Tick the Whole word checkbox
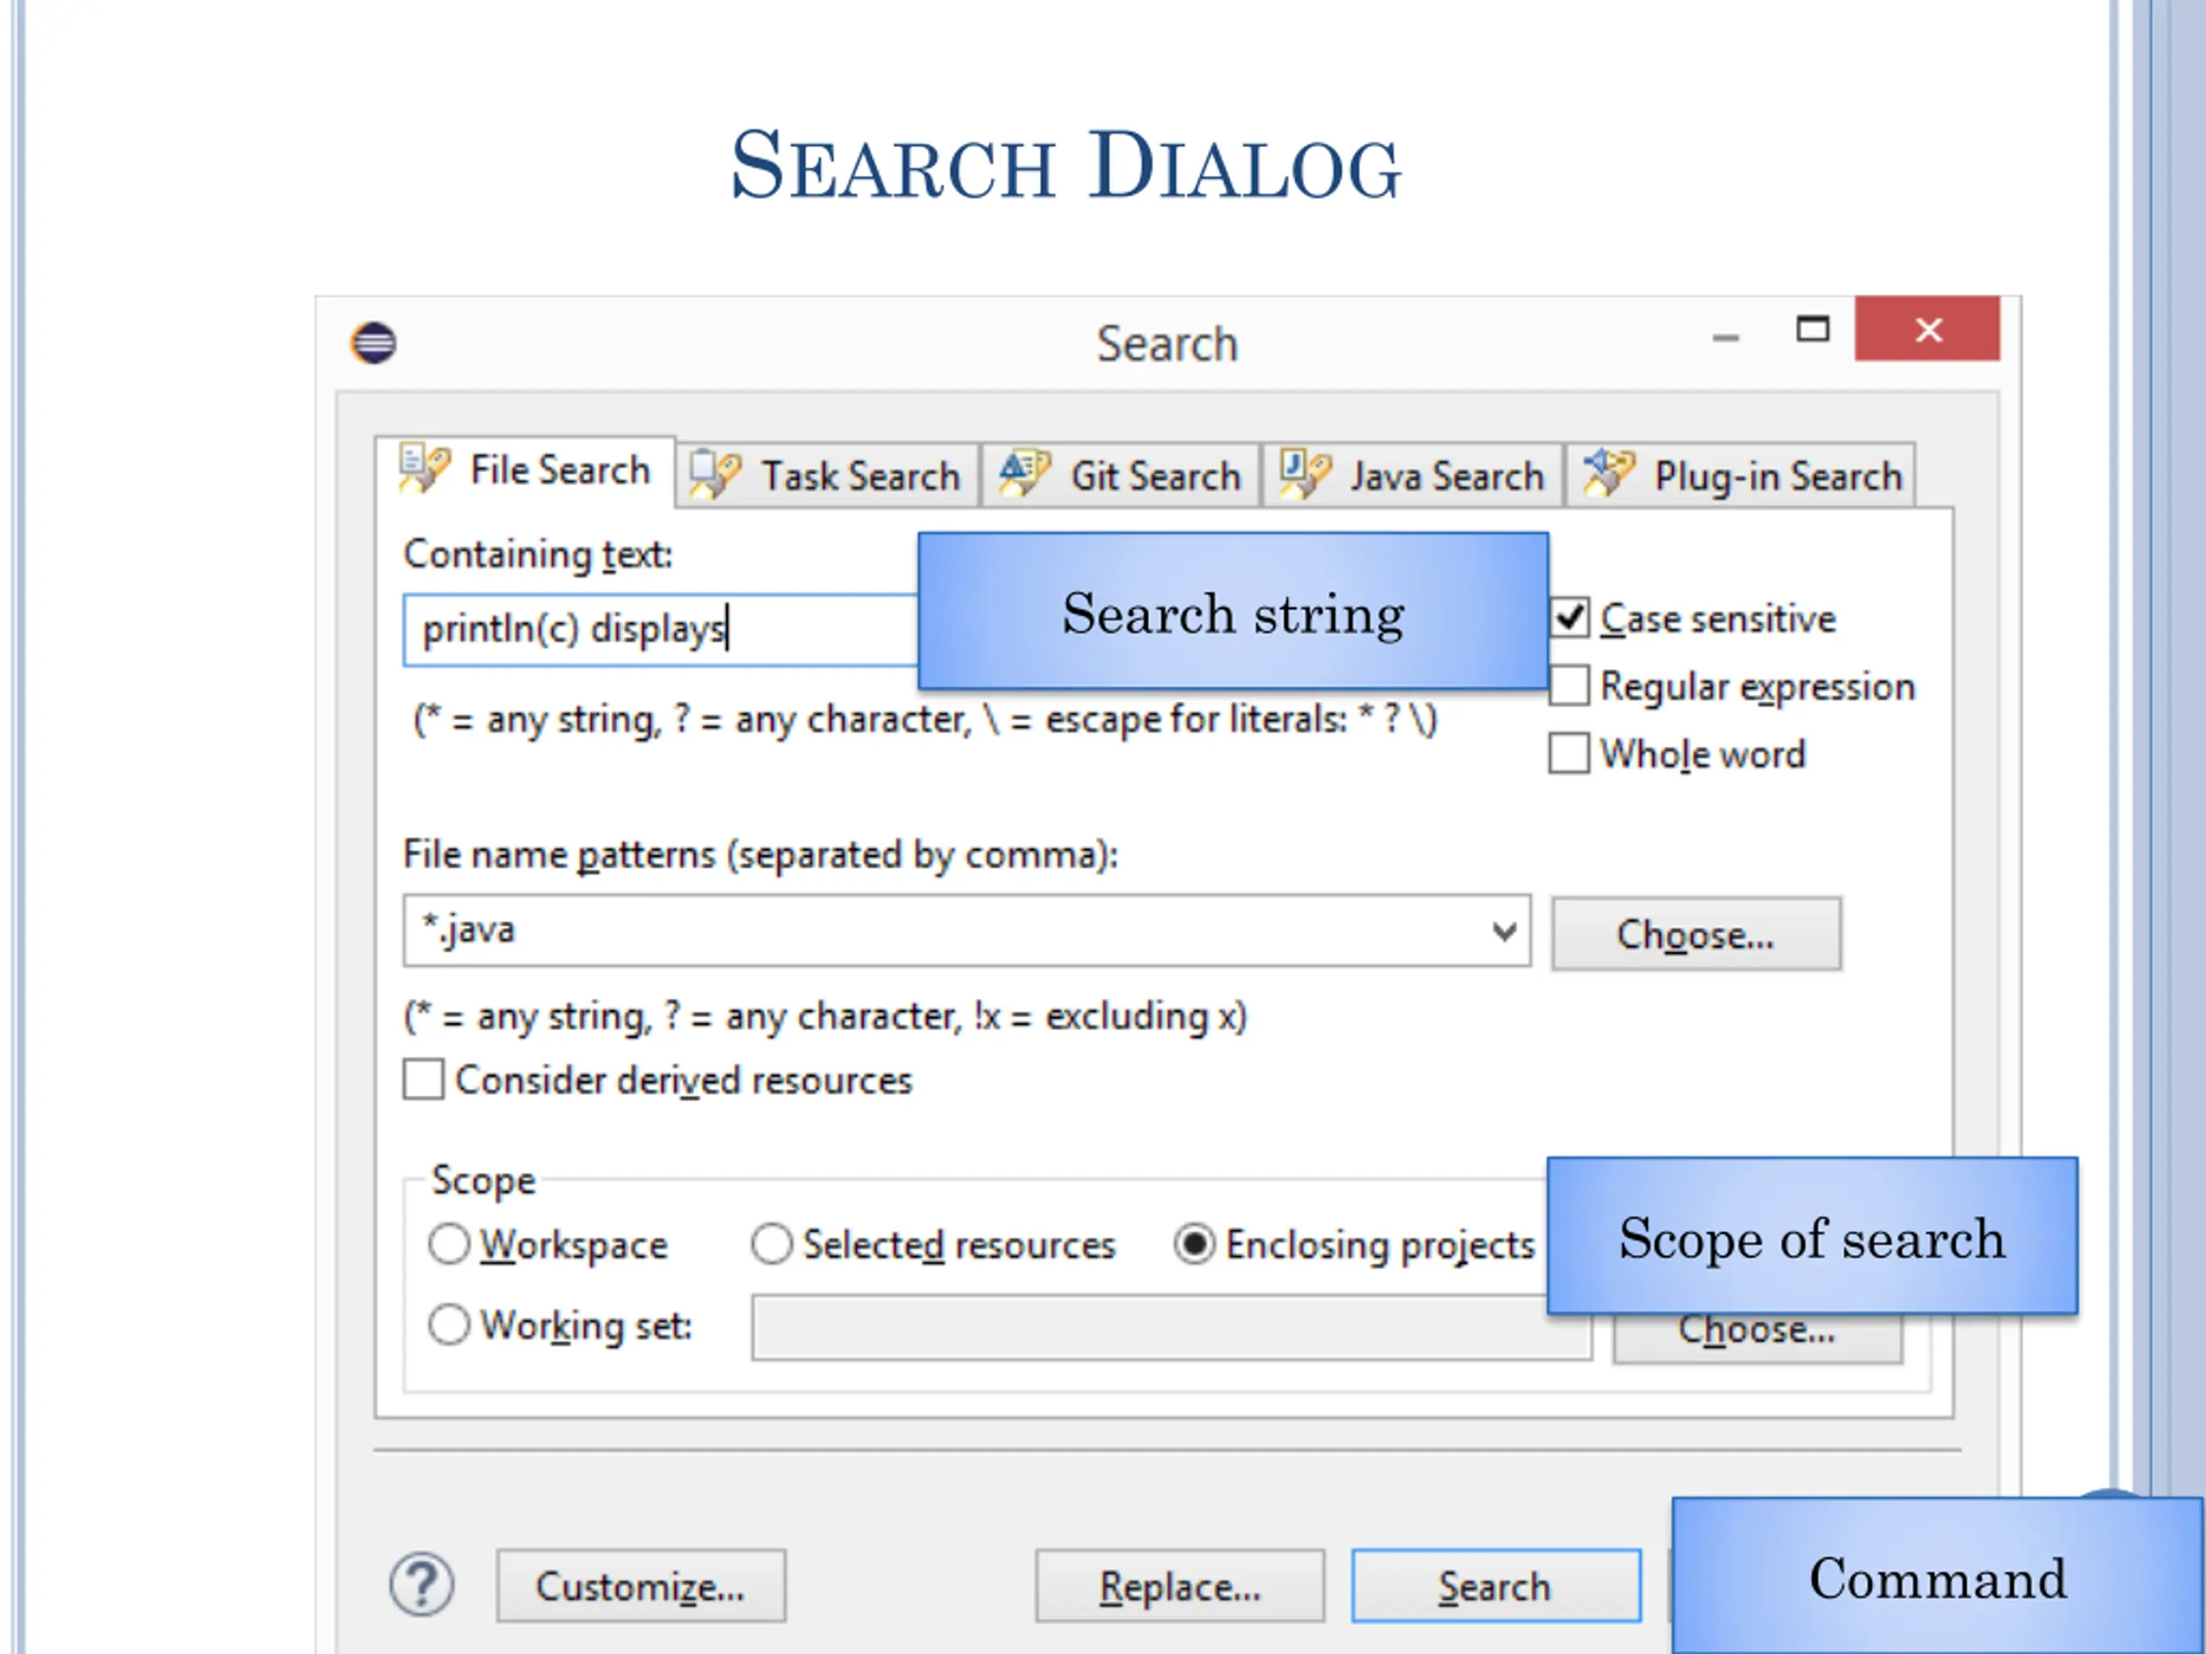2206x1654 pixels. coord(1568,754)
